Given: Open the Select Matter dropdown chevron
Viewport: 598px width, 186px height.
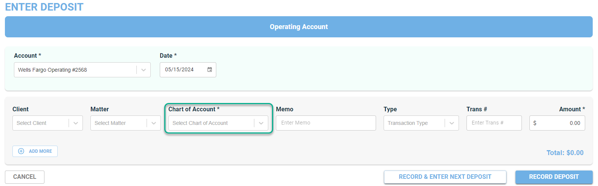Looking at the screenshot, I should pyautogui.click(x=154, y=123).
